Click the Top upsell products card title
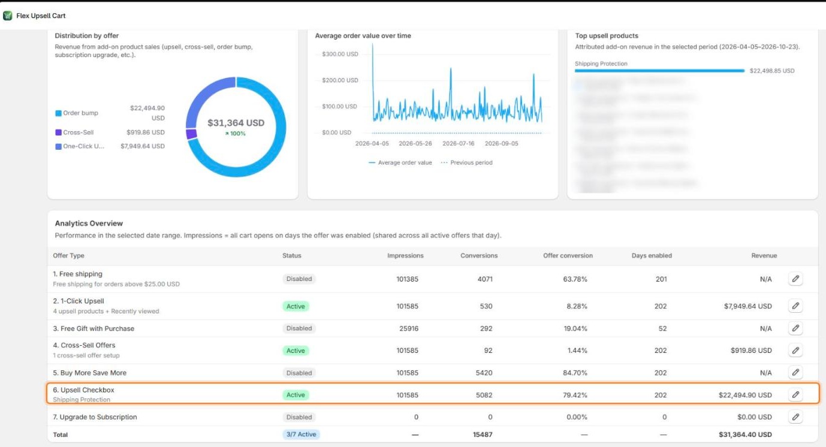This screenshot has height=447, width=826. 607,36
